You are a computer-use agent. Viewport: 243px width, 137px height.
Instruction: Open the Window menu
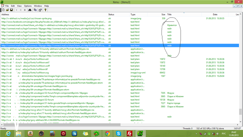coord(38,6)
